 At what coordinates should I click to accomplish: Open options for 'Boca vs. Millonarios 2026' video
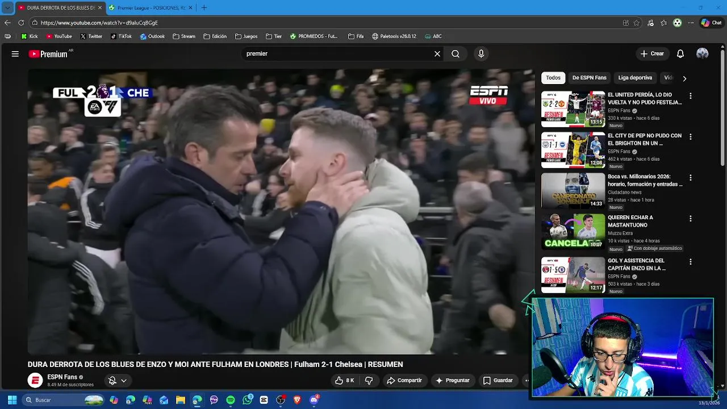click(x=691, y=178)
